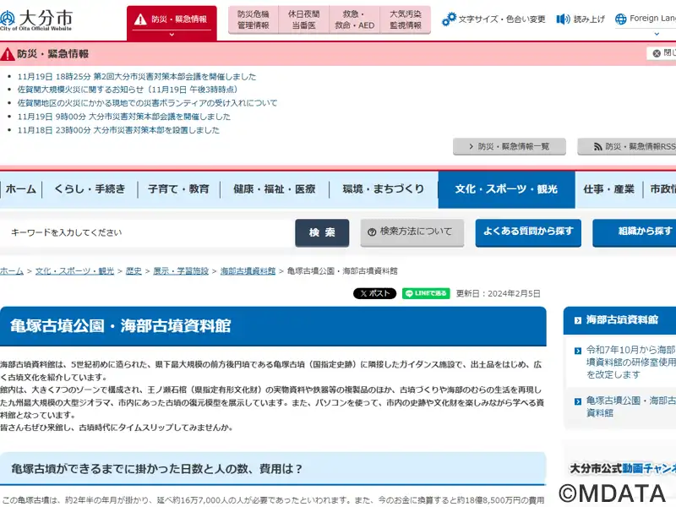Collapse the chevron under 防災・緊急情報 tab
676x507 pixels.
pos(172,35)
